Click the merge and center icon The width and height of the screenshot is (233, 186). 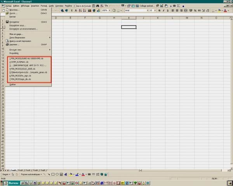click(186, 10)
